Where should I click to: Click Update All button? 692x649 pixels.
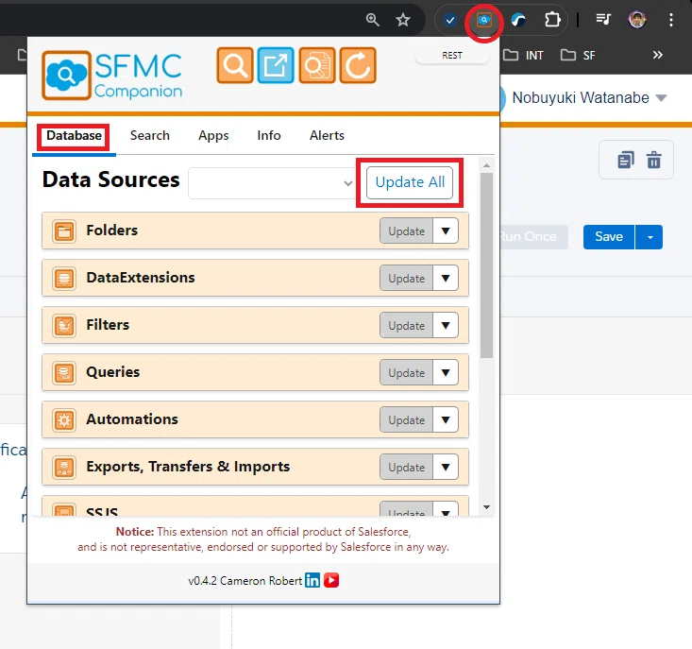410,182
